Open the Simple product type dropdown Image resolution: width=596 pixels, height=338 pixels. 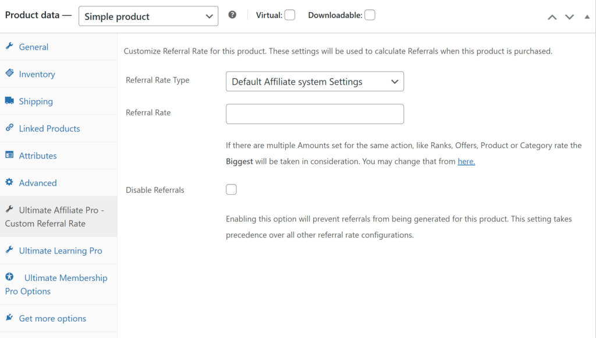(148, 16)
